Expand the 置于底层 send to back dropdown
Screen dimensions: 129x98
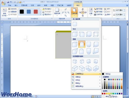pos(103,12)
